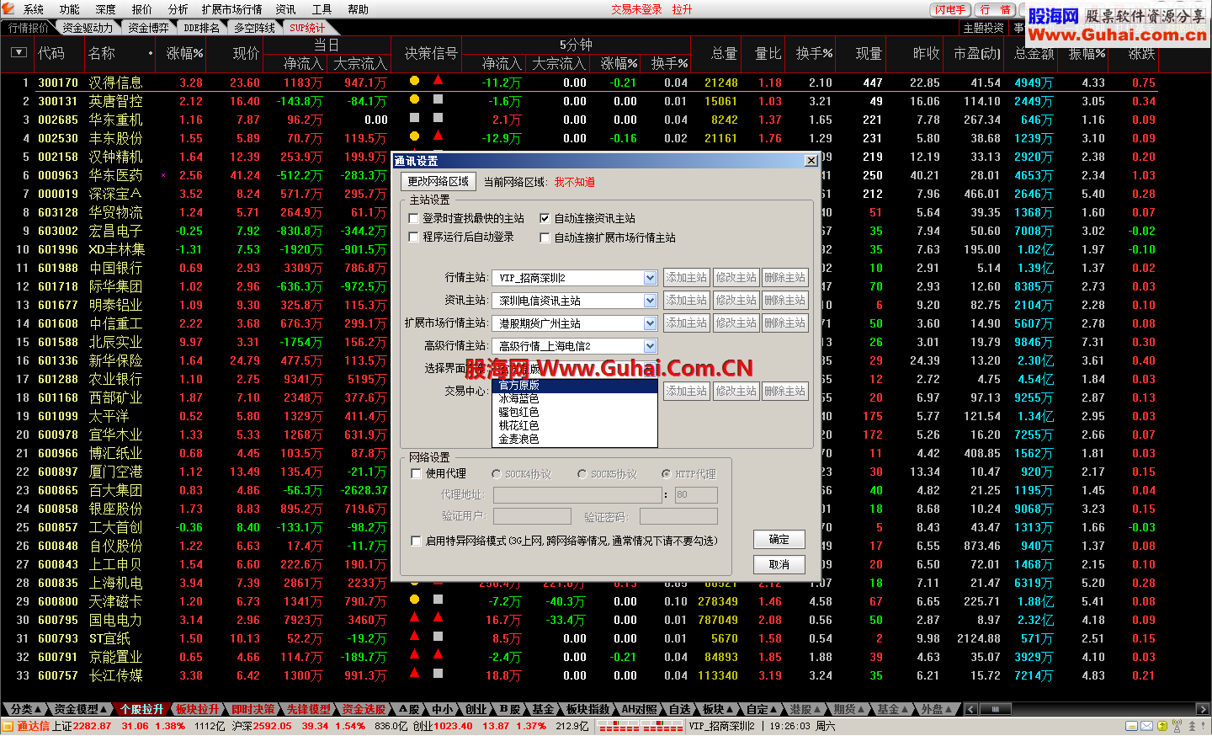Click the 主题投资 button
This screenshot has width=1212, height=736.
(984, 28)
